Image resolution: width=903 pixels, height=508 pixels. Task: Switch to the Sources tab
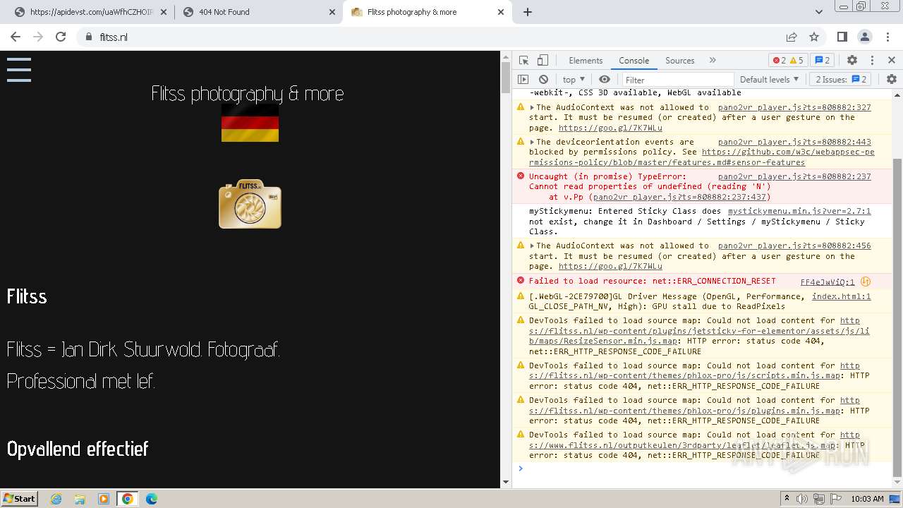680,61
